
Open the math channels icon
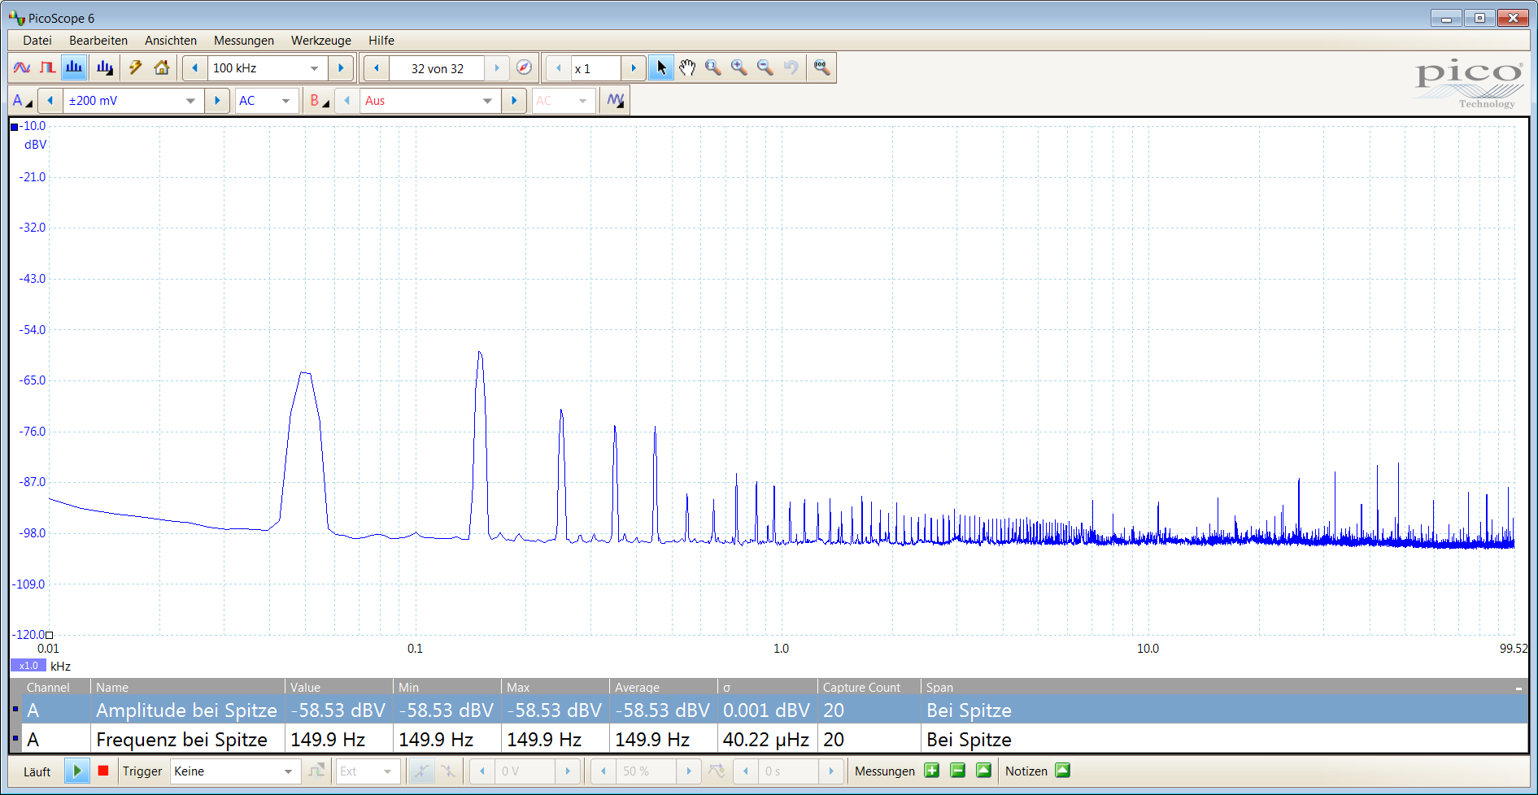[x=616, y=101]
